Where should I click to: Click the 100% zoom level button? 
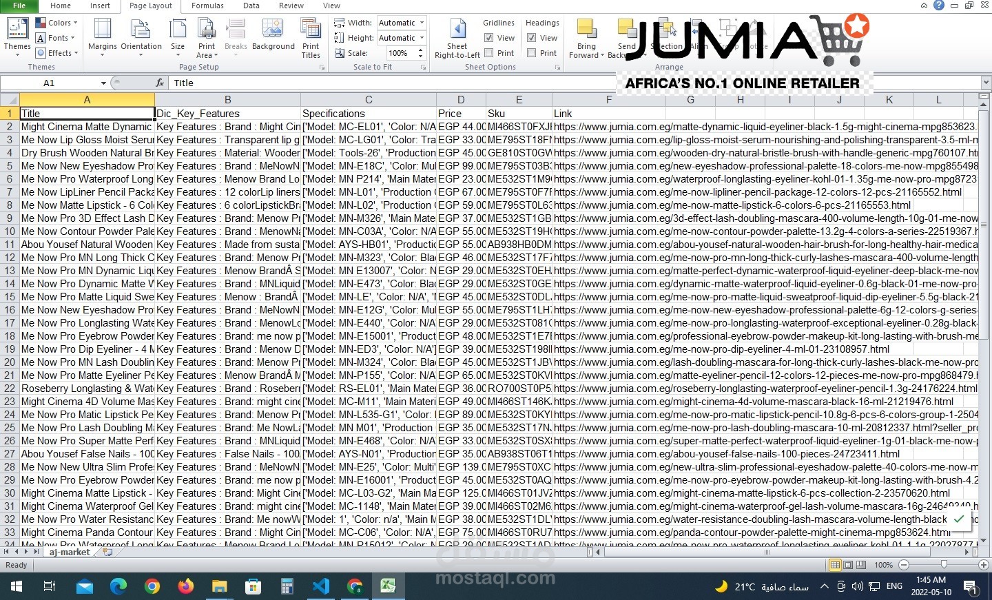[883, 565]
